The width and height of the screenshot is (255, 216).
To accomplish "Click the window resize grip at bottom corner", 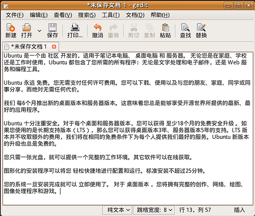I will tap(251, 212).
